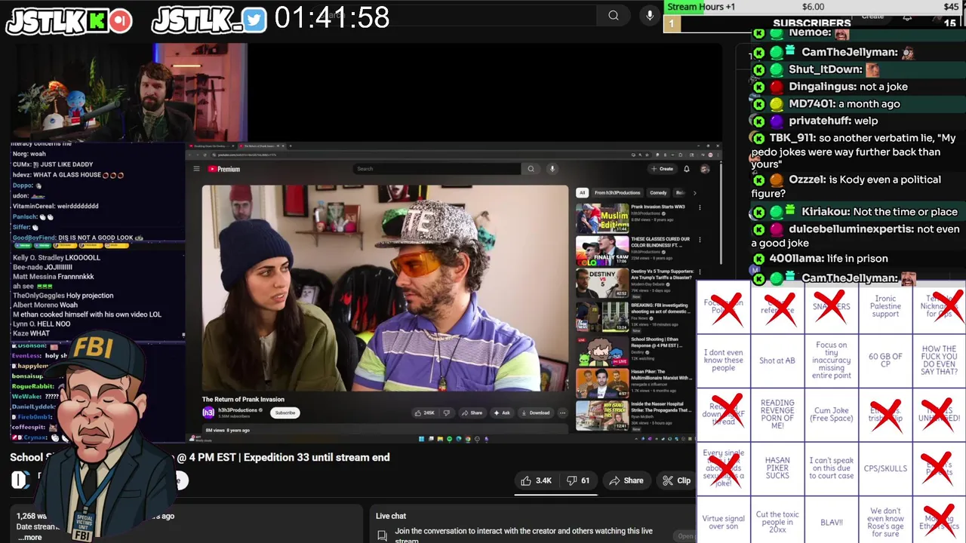This screenshot has width=966, height=543.
Task: Click the Create button in inner YouTube header
Action: (663, 169)
